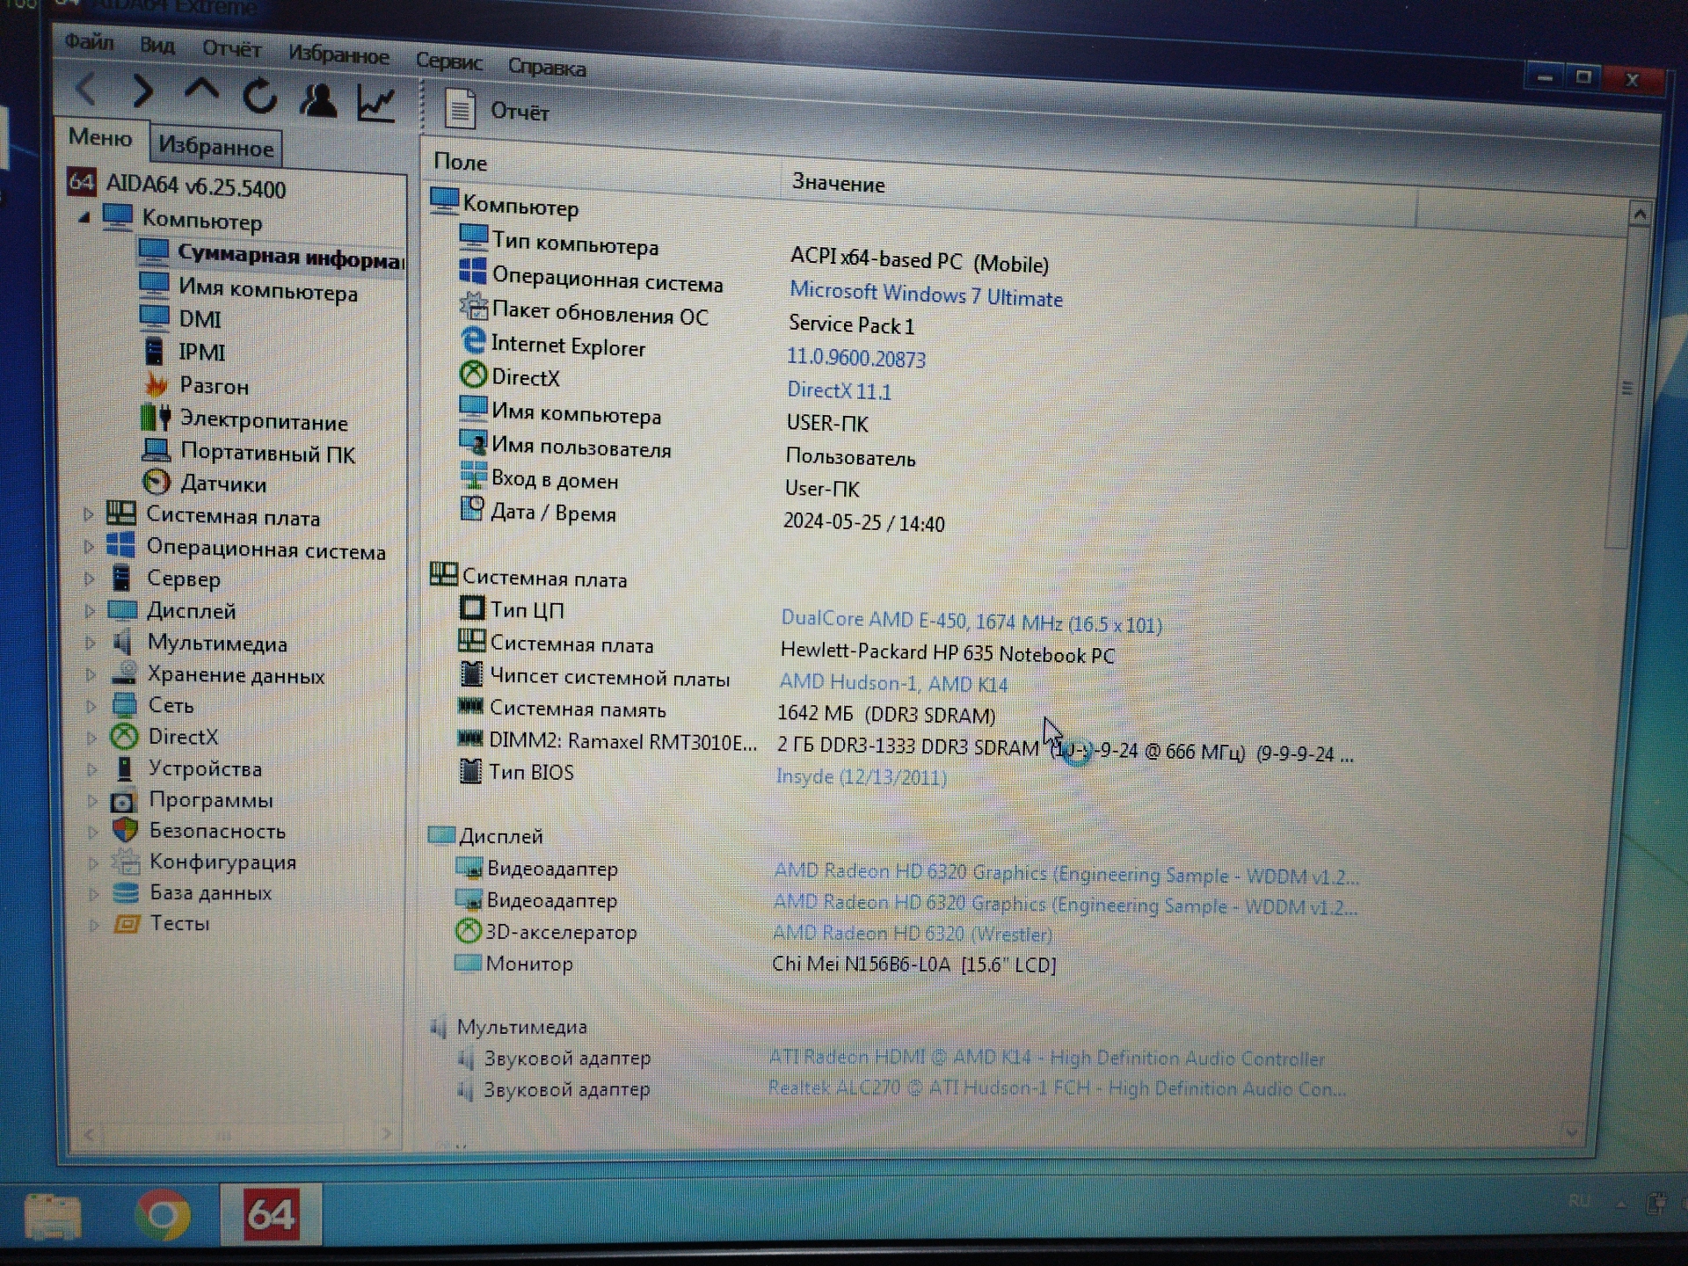Screen dimensions: 1688x1266
Task: Expand the Сервер tree node
Action: click(x=89, y=578)
